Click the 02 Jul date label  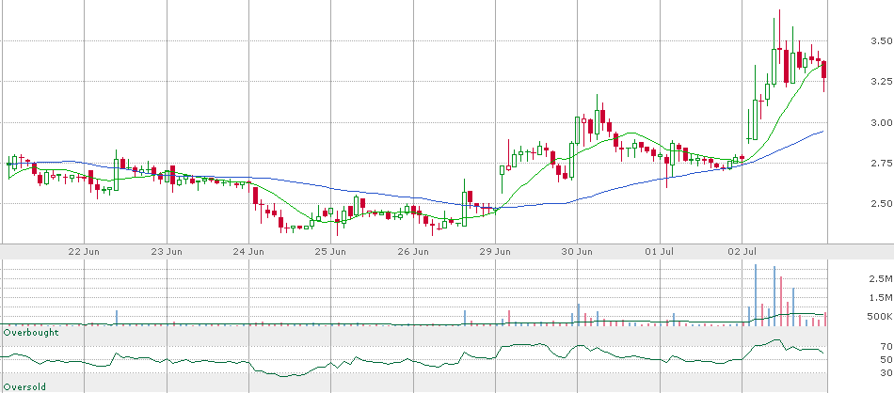pos(744,252)
